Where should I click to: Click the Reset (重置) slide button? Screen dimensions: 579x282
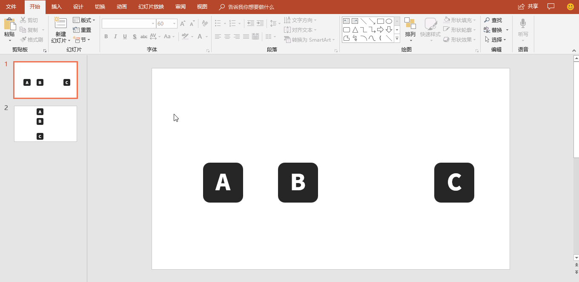coord(82,30)
